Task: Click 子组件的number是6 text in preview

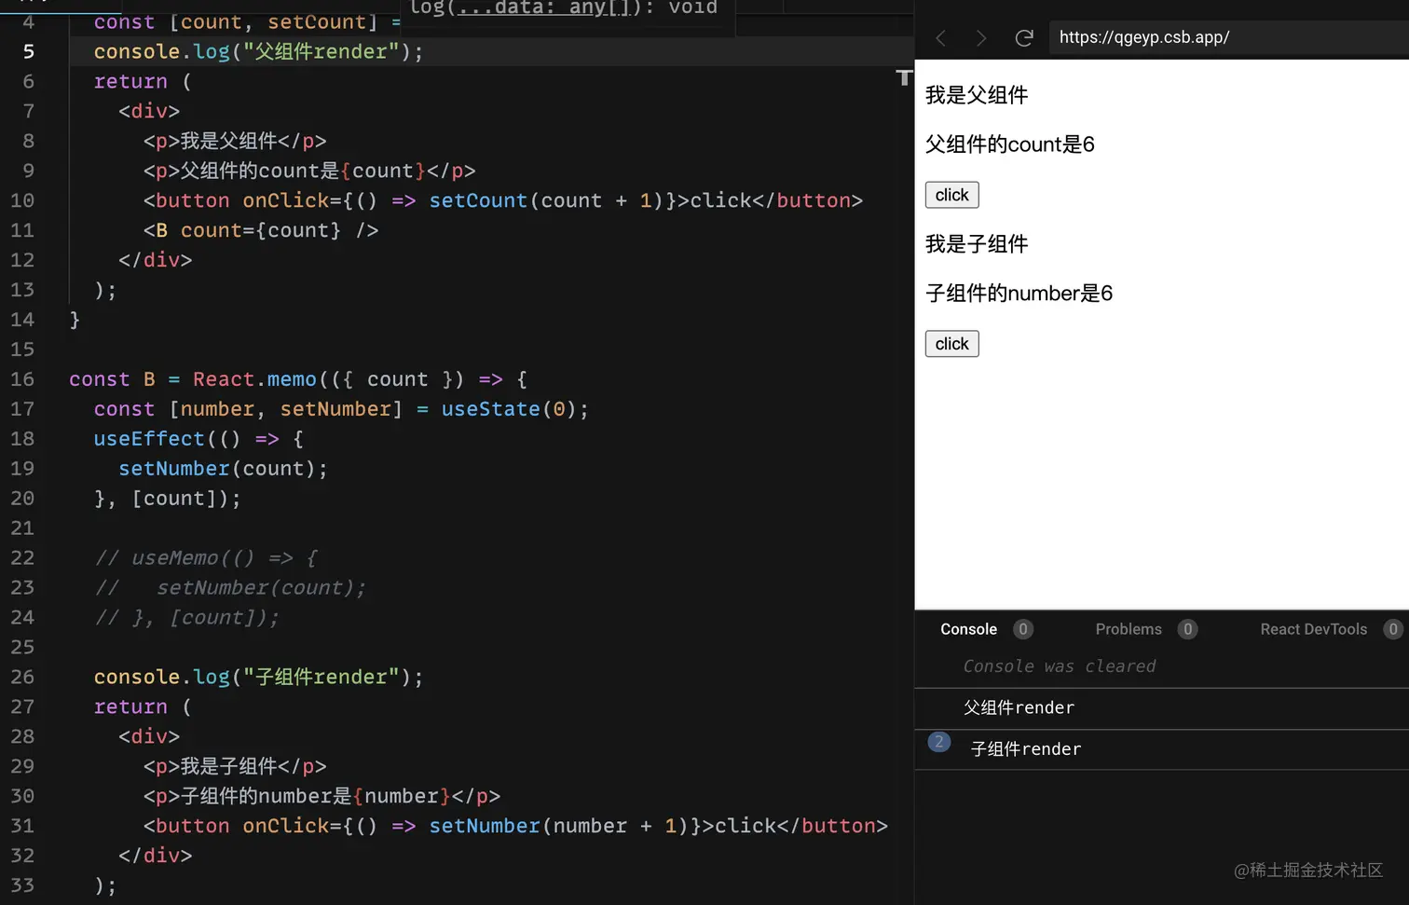Action: pos(1019,294)
